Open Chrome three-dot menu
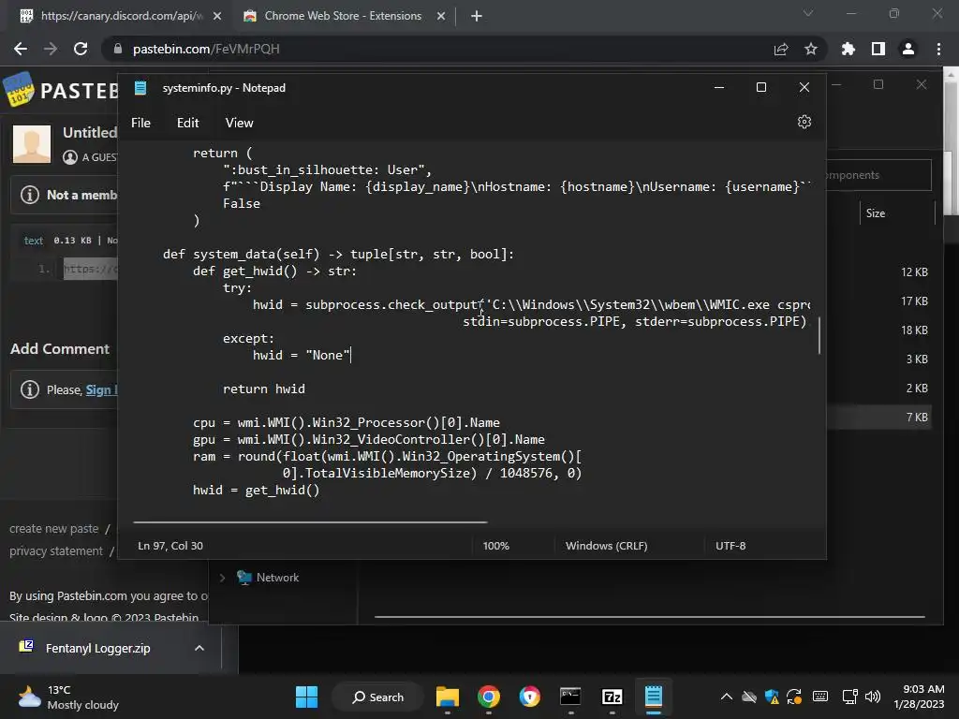The image size is (959, 719). click(x=938, y=49)
